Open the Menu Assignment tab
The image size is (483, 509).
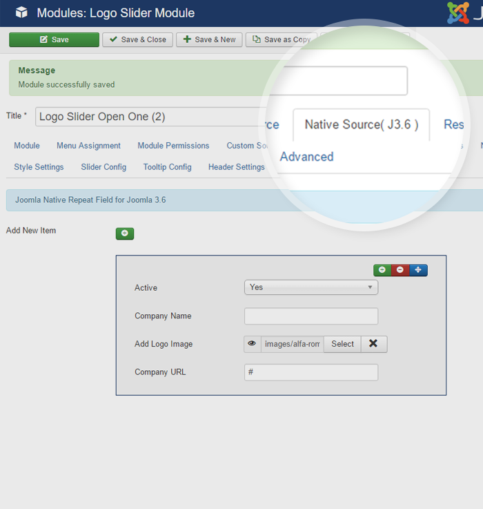click(88, 146)
